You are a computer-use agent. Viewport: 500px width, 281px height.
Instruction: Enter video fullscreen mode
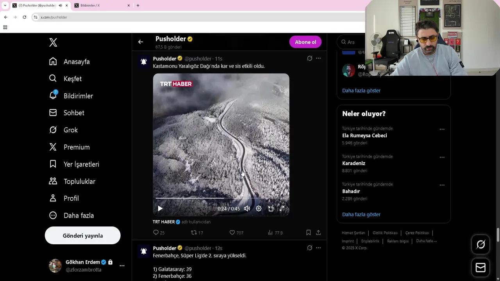282,209
